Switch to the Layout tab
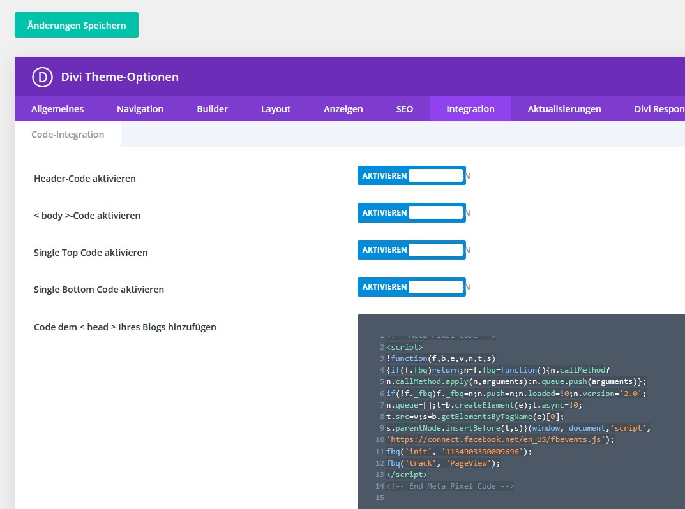The height and width of the screenshot is (509, 685). pyautogui.click(x=276, y=108)
